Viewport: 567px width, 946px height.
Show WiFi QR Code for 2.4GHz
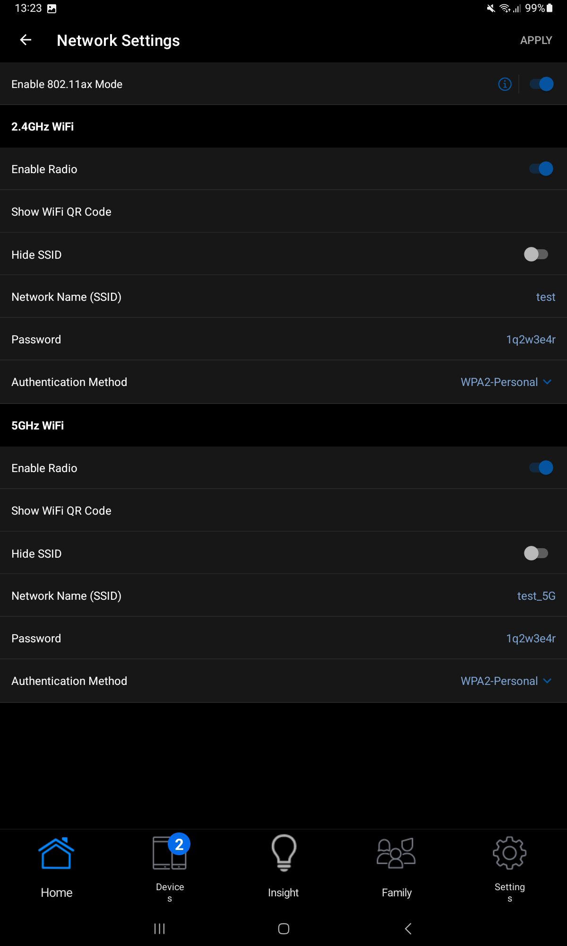[61, 212]
